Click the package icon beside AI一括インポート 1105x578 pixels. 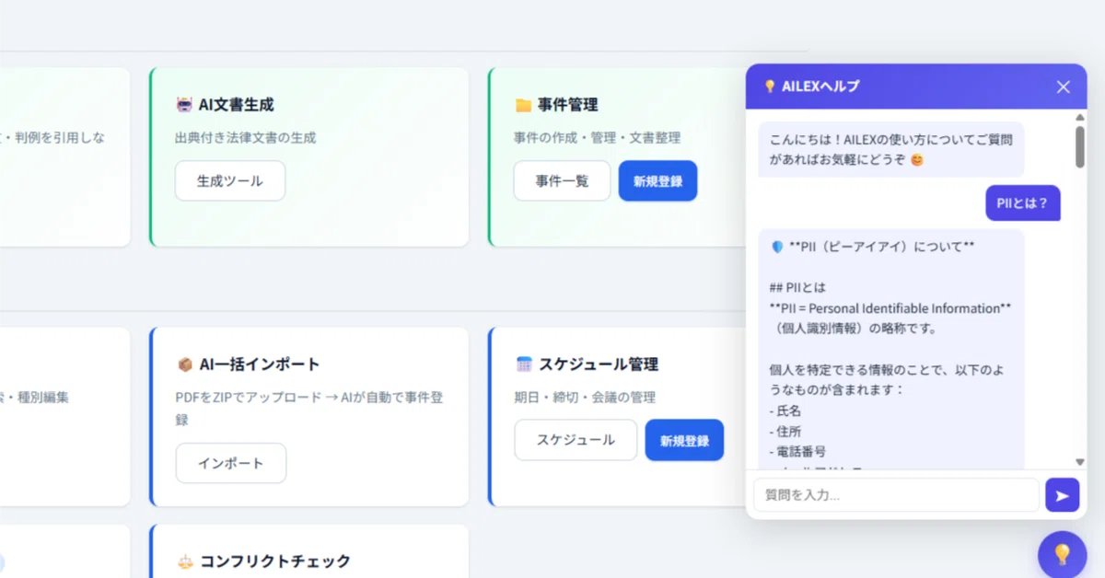[x=184, y=364]
